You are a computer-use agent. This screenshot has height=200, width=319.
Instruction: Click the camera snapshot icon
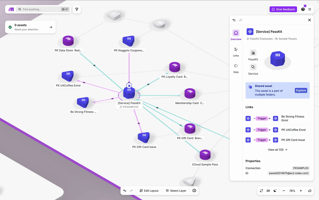[x=194, y=191]
